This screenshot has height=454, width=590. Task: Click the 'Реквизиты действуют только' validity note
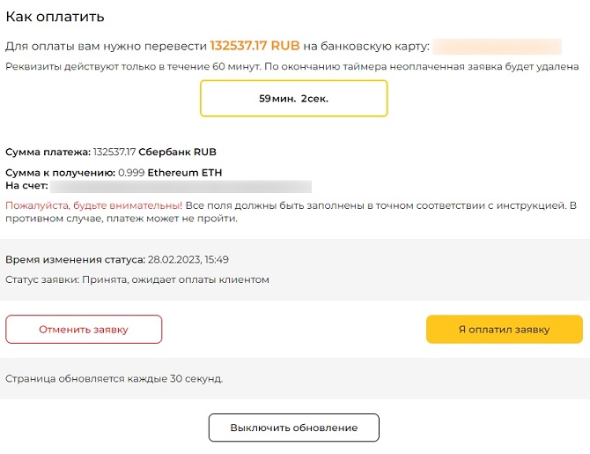[291, 67]
